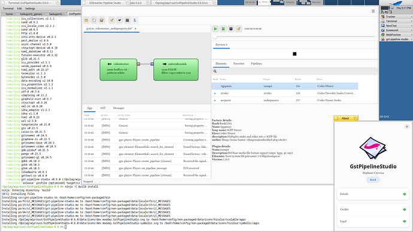Open NeoChat entry in the Deskbar

pyautogui.click(x=396, y=26)
